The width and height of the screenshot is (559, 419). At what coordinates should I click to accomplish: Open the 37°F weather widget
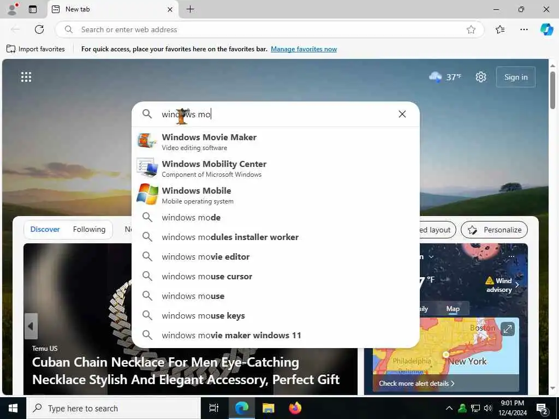tap(445, 77)
